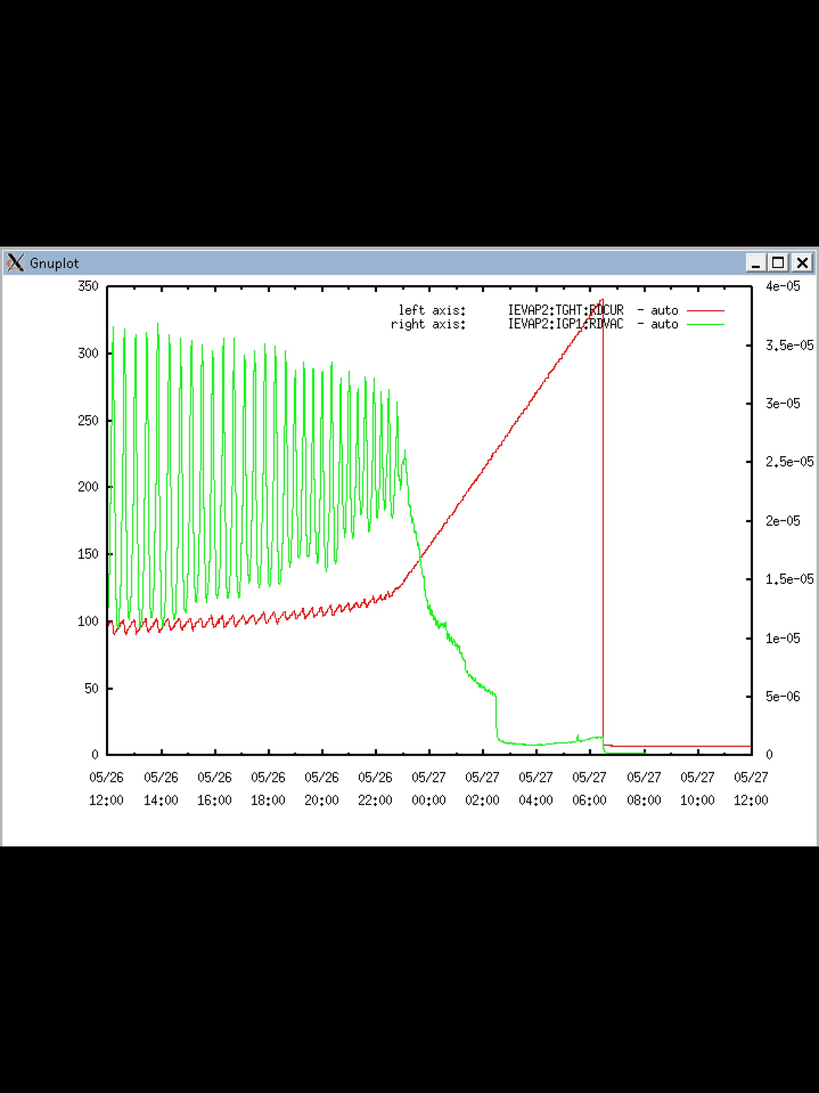Click the 05/27 00:00 time axis label
The height and width of the screenshot is (1093, 819).
(x=429, y=789)
